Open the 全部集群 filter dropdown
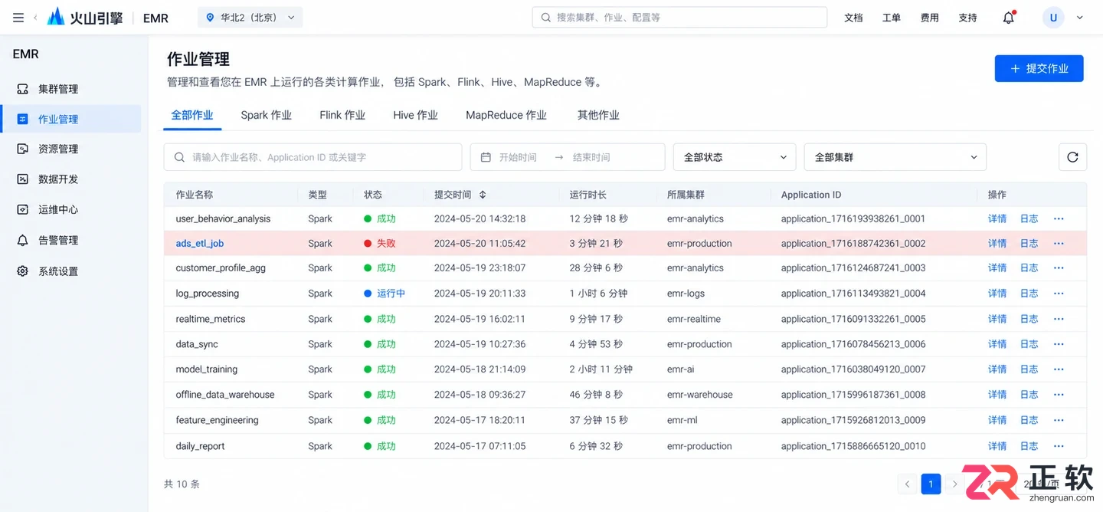 click(895, 157)
